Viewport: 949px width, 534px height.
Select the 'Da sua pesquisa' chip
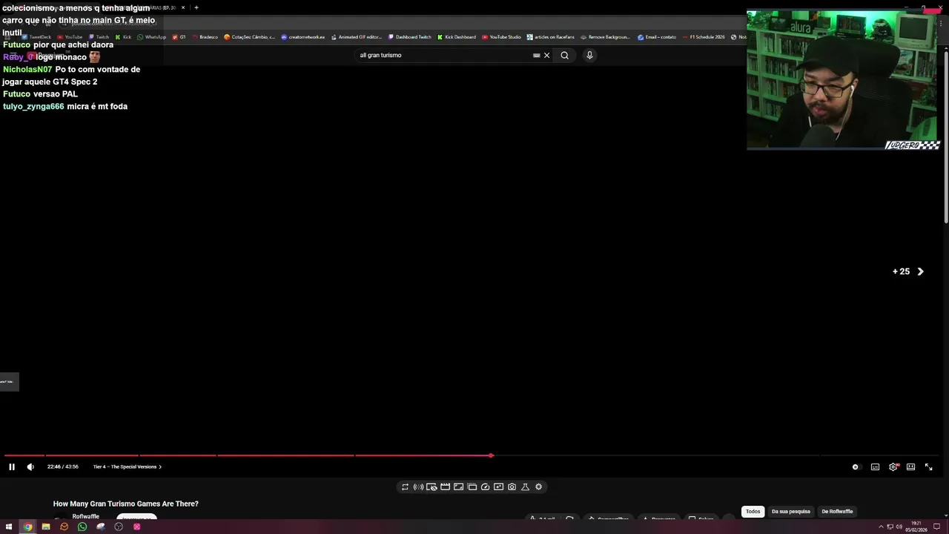tap(790, 511)
